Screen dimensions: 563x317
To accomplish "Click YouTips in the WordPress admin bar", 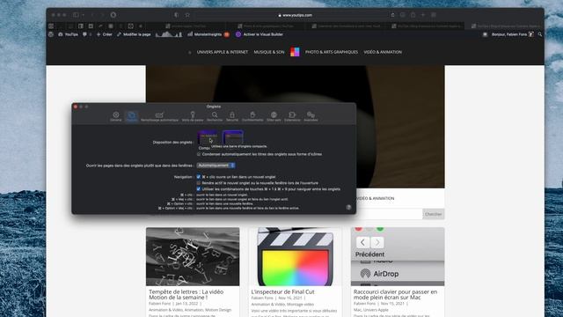I will click(x=69, y=34).
